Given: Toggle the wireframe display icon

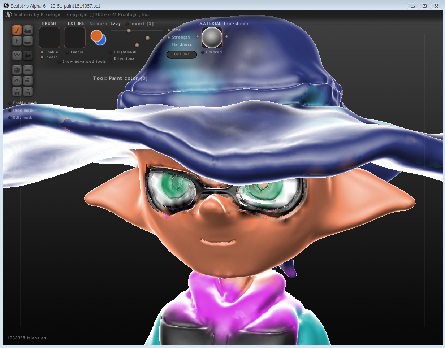Looking at the screenshot, I should click(x=17, y=55).
